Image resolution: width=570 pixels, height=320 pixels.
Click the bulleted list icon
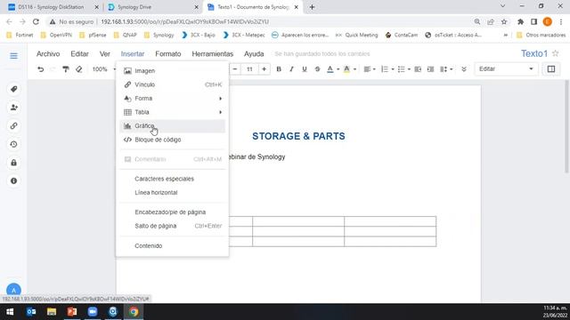pos(402,69)
